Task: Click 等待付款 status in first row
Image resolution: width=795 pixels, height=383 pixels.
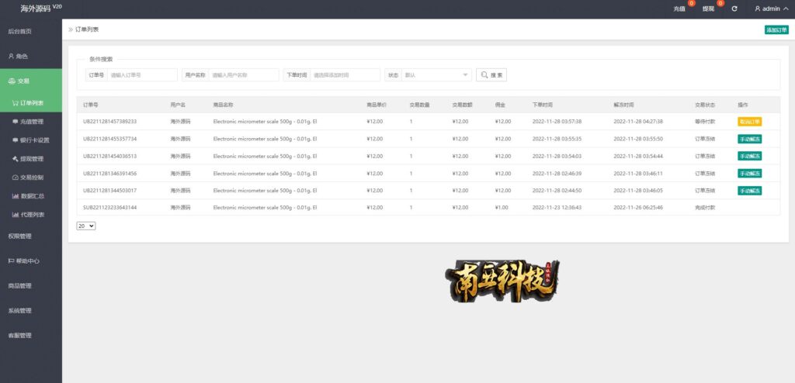Action: pyautogui.click(x=705, y=122)
